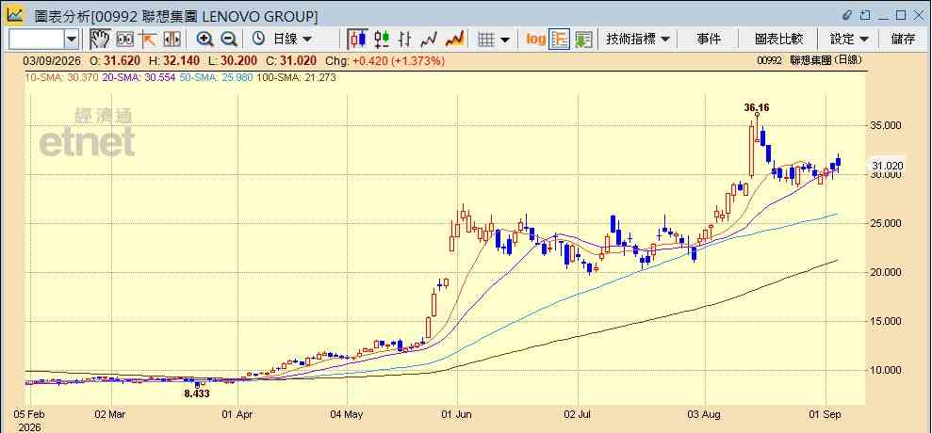This screenshot has width=932, height=433.
Task: Toggle the F price label display button
Action: (560, 40)
